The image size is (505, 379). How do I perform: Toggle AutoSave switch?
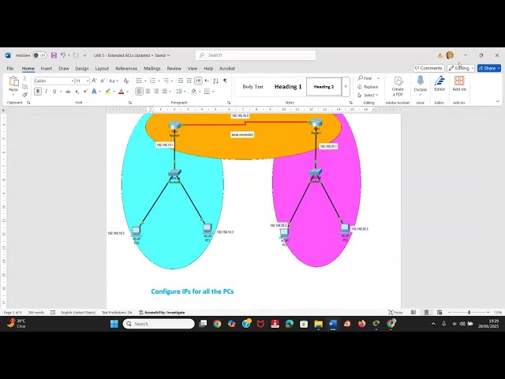click(40, 55)
